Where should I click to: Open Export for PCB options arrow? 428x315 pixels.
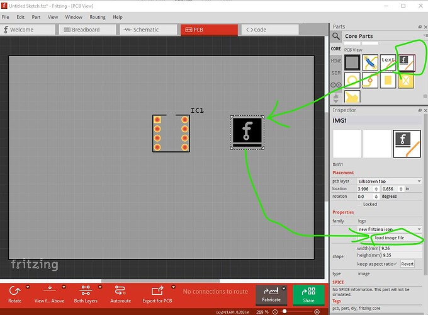[x=173, y=287]
